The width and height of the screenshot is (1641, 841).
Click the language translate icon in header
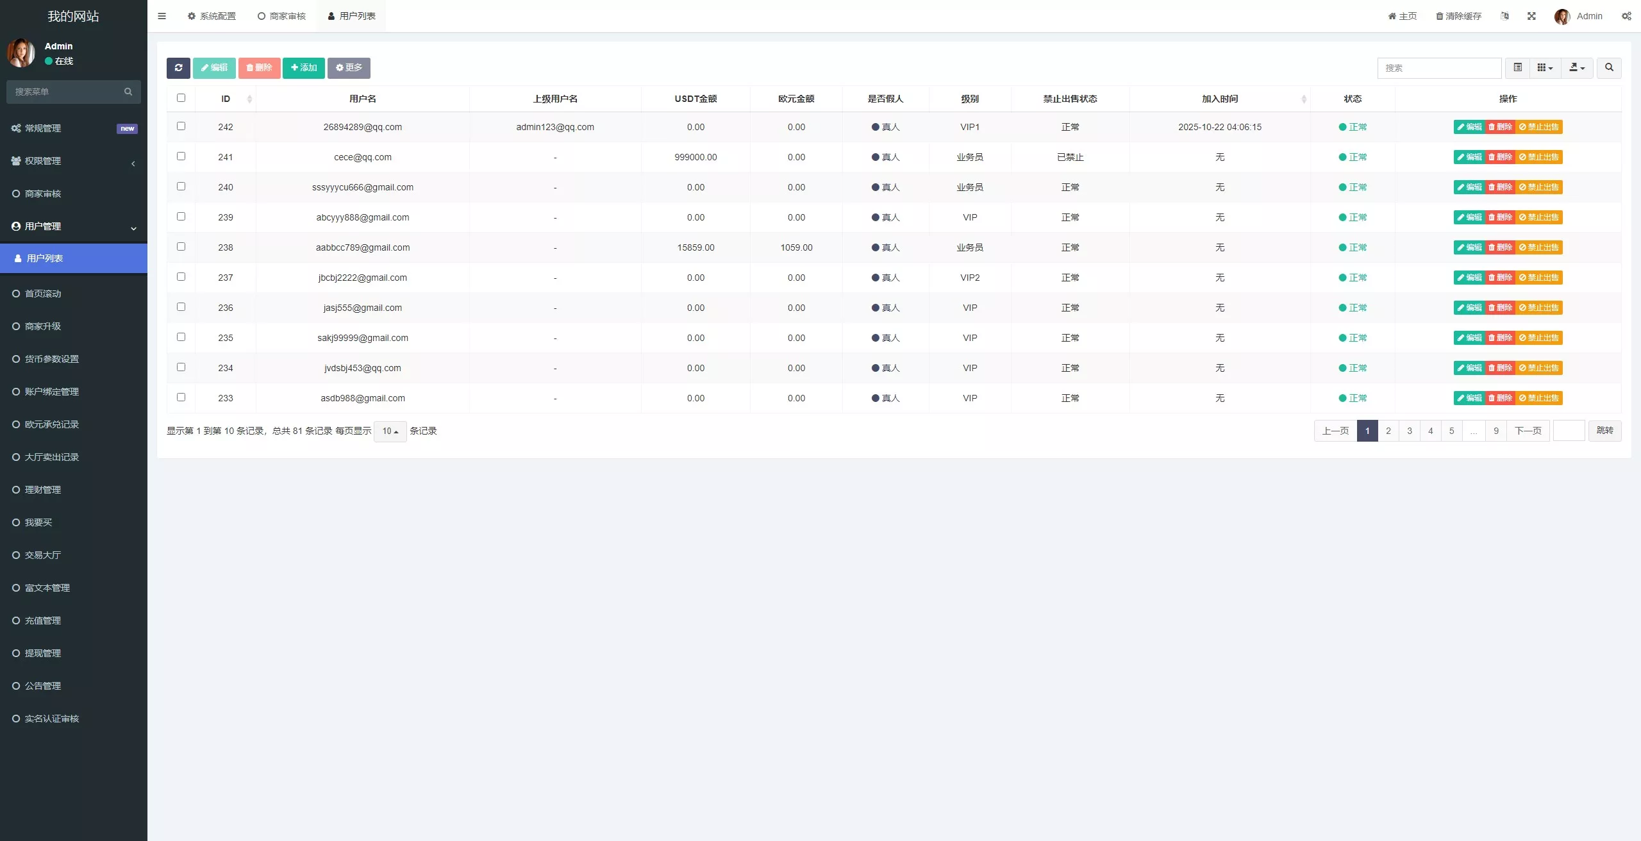pyautogui.click(x=1504, y=16)
